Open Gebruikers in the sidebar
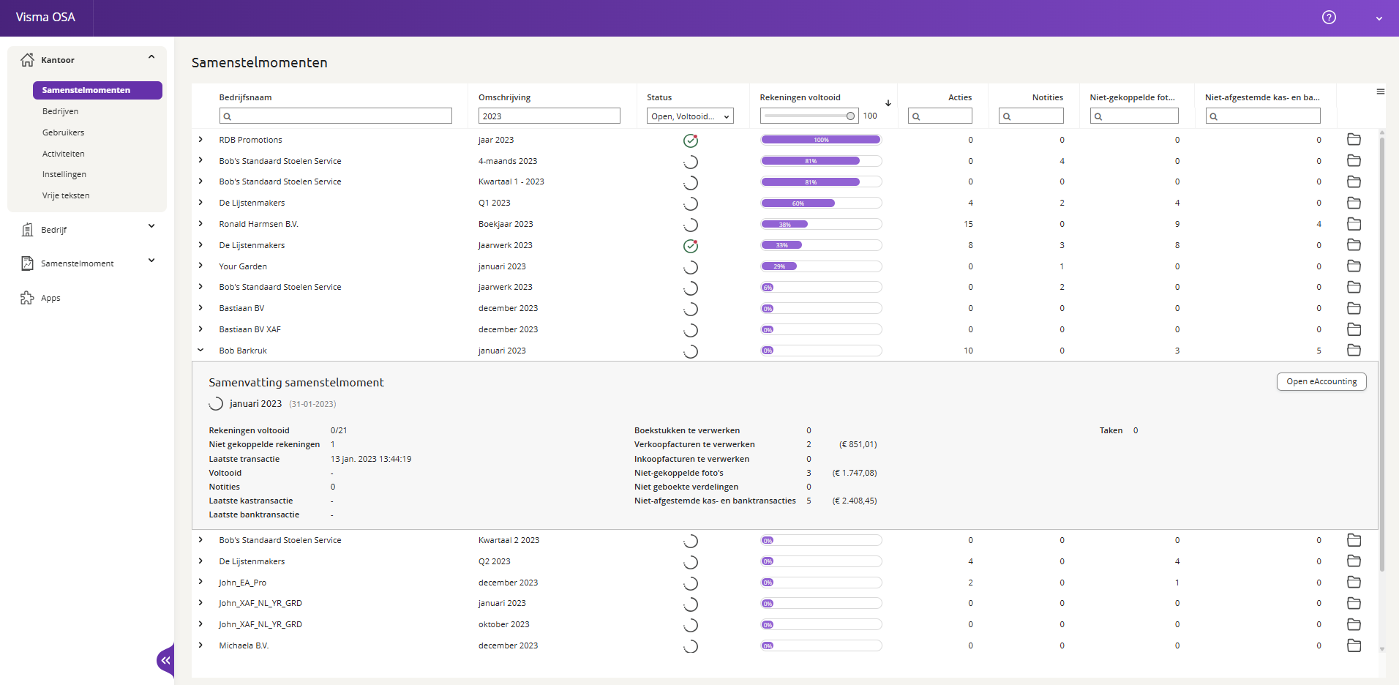Viewport: 1399px width, 685px height. [63, 132]
